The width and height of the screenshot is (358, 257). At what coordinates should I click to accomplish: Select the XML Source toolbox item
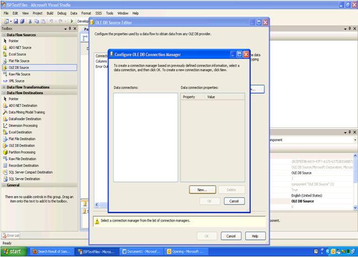pyautogui.click(x=17, y=81)
